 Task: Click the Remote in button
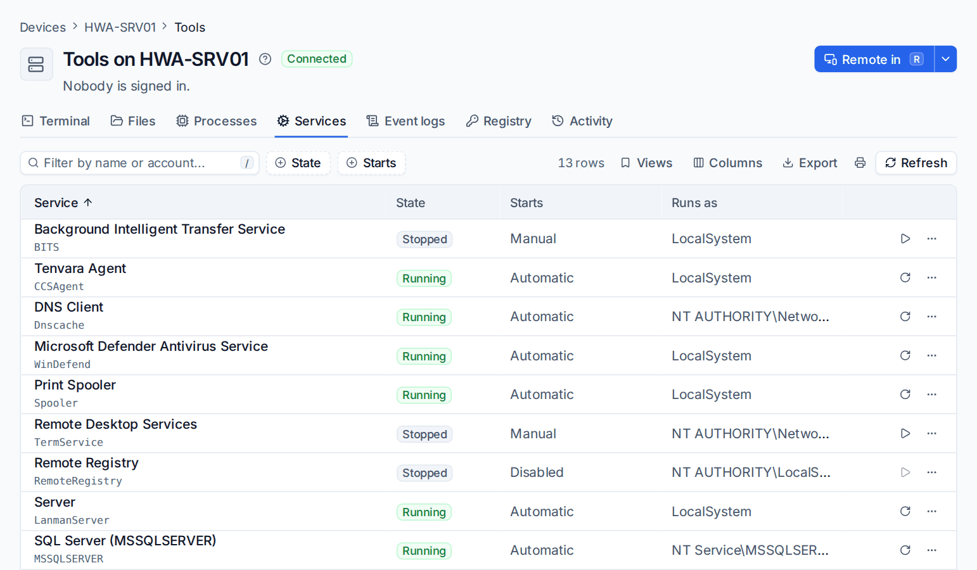click(874, 59)
